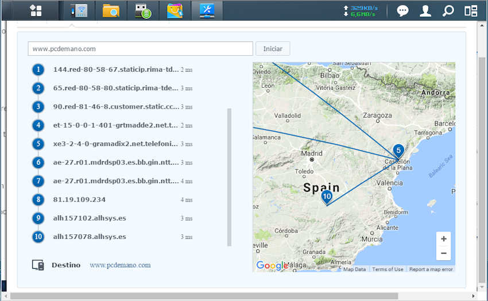Click the search magnifier icon
The width and height of the screenshot is (488, 301).
point(448,10)
